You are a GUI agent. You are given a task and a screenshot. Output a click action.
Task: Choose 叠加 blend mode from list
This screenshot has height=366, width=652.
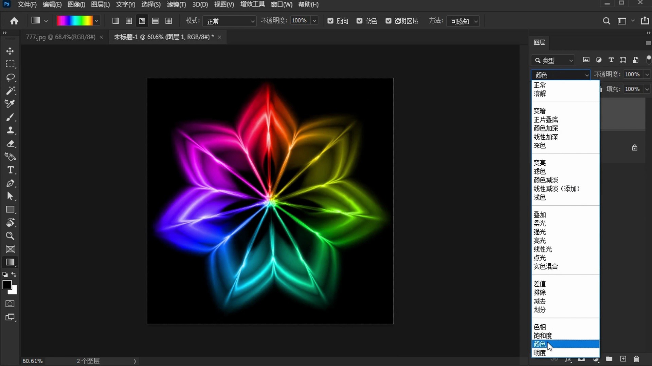540,215
